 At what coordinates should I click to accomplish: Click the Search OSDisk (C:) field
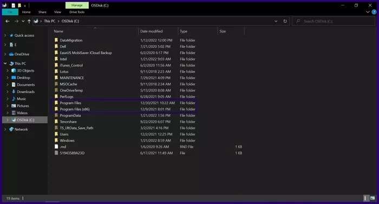[x=334, y=21]
